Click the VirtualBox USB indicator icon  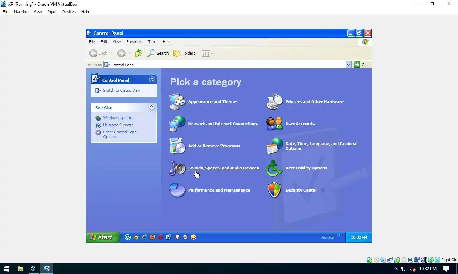[x=397, y=260]
